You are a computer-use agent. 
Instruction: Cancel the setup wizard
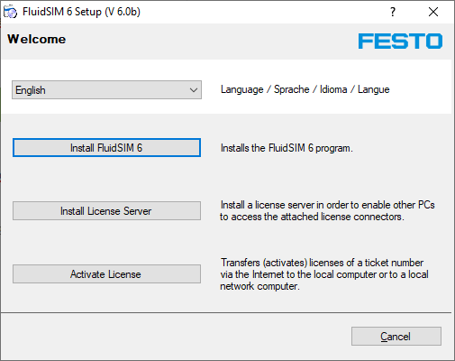[396, 337]
